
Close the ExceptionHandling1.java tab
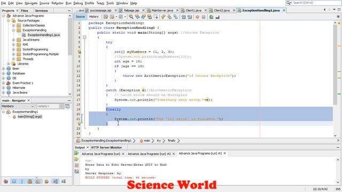point(284,10)
